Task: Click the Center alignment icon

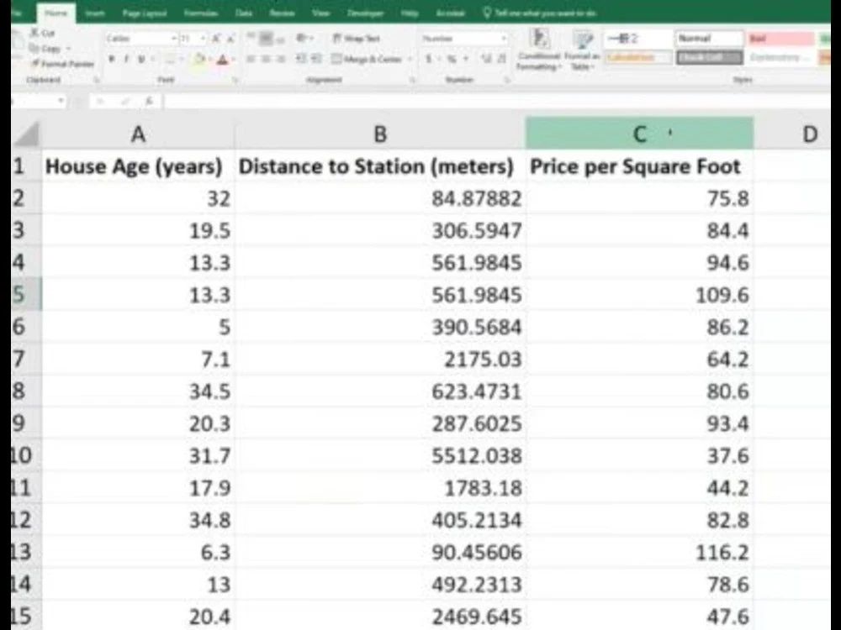Action: tap(266, 59)
